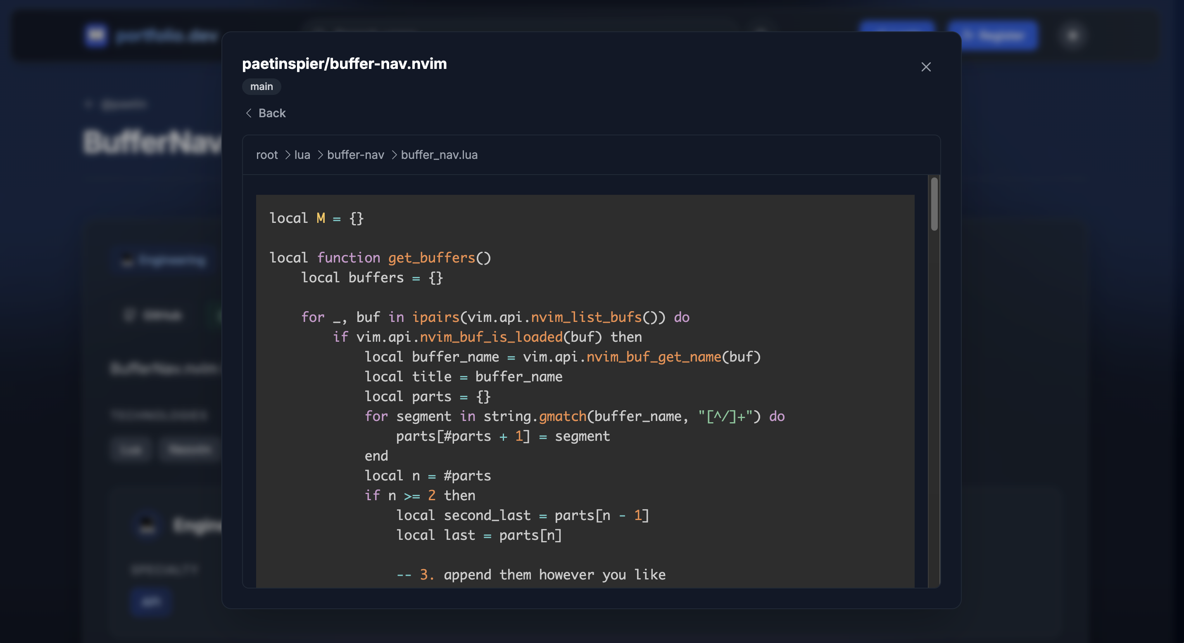Click the 'local second_last' code line
The height and width of the screenshot is (643, 1184).
click(523, 515)
